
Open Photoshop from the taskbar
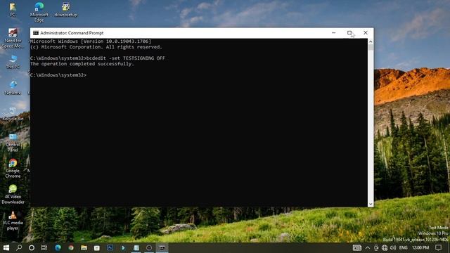point(110,247)
